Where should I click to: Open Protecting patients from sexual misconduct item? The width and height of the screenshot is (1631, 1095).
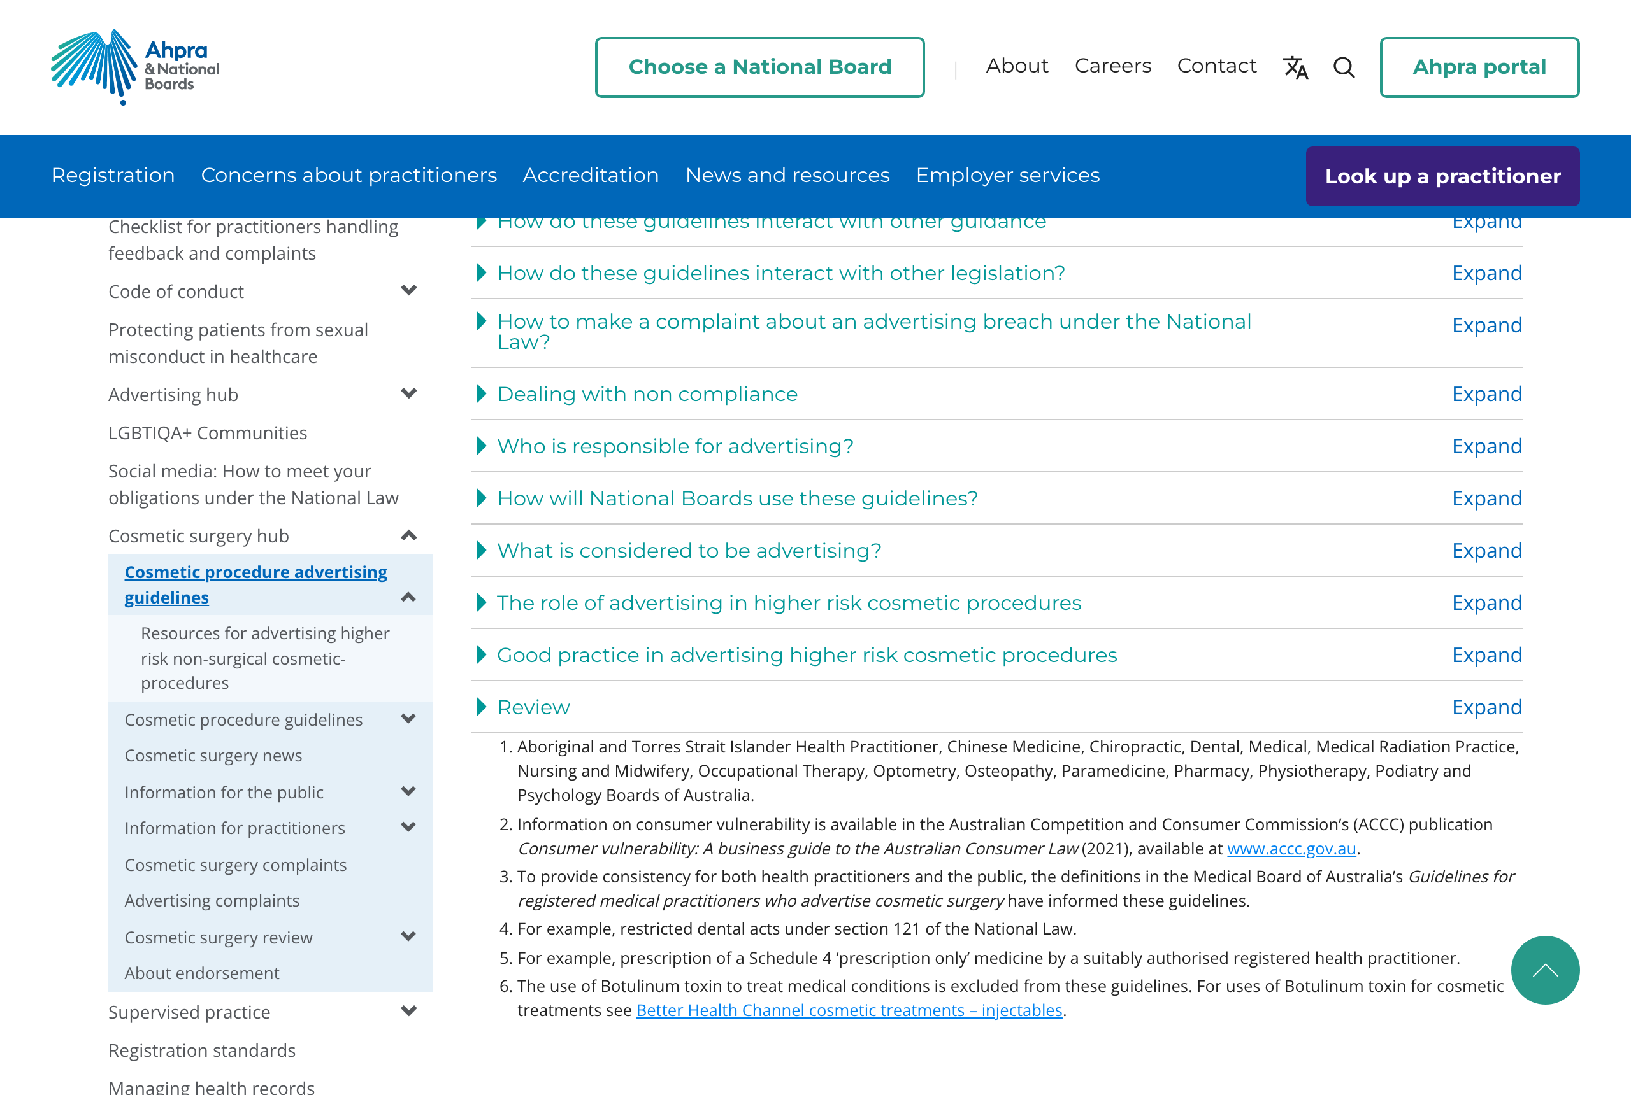click(x=238, y=343)
